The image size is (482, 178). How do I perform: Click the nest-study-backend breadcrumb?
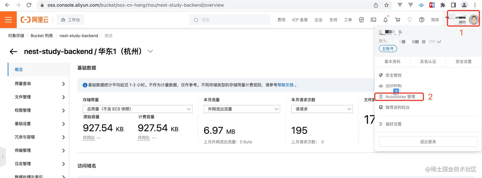click(x=79, y=36)
